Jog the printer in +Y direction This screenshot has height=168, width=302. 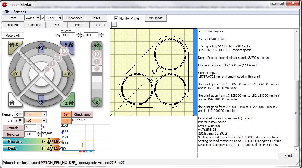(x=41, y=49)
